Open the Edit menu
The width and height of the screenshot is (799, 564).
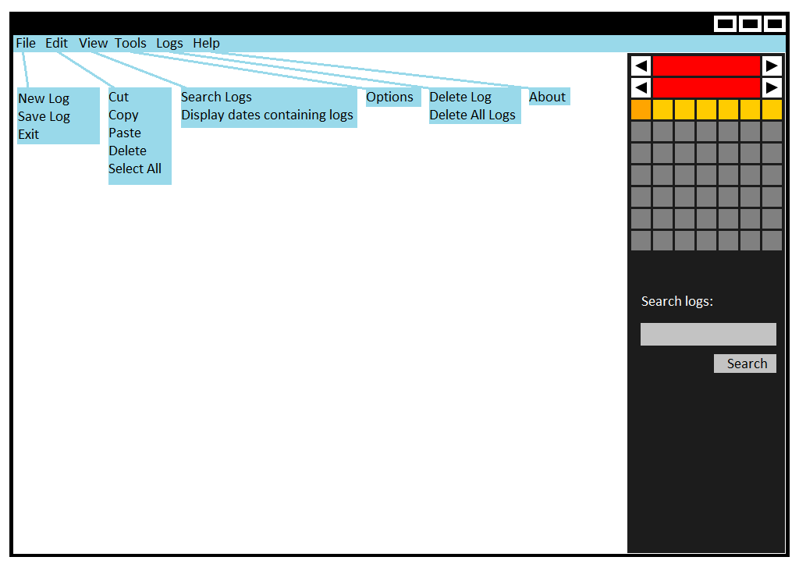[56, 44]
